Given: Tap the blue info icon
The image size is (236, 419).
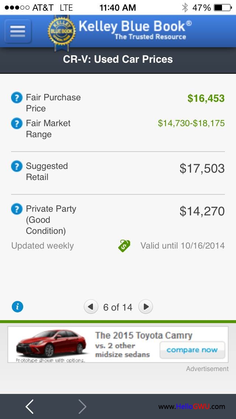Looking at the screenshot, I should (x=17, y=307).
